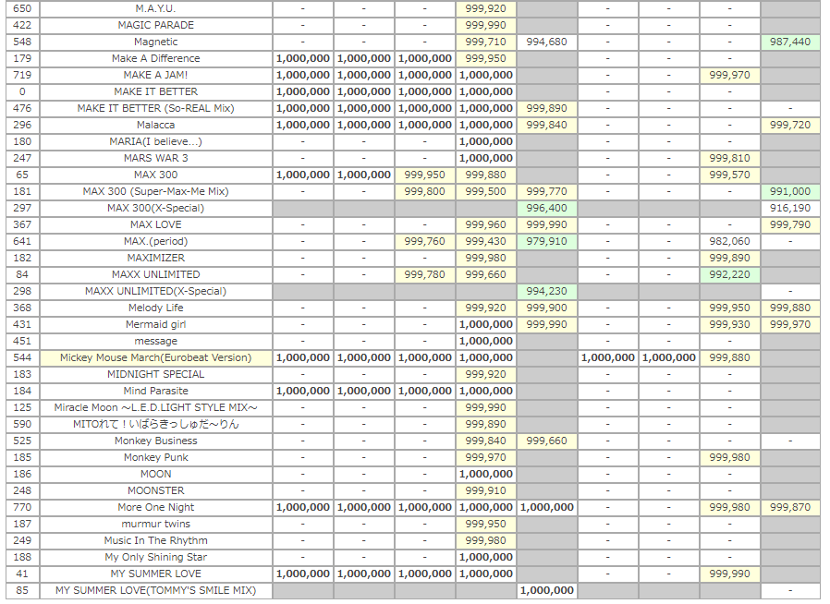Select Miracle Moon ~L.E.D.LIGHT STYLE MIX~ title
The image size is (830, 604).
coord(155,408)
